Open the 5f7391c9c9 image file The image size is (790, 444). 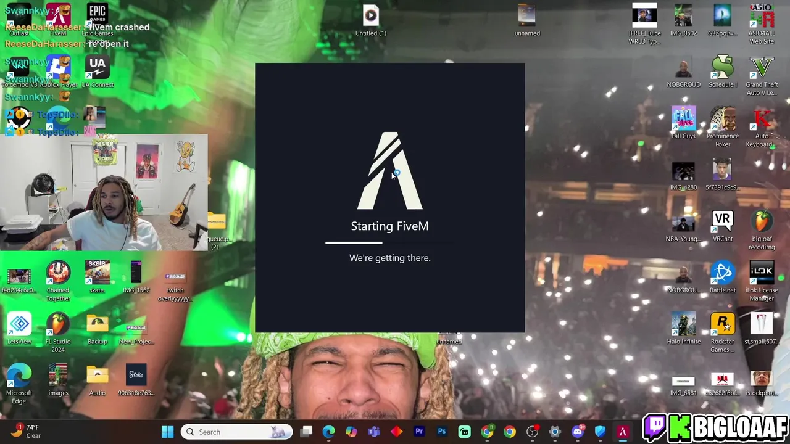pyautogui.click(x=722, y=175)
